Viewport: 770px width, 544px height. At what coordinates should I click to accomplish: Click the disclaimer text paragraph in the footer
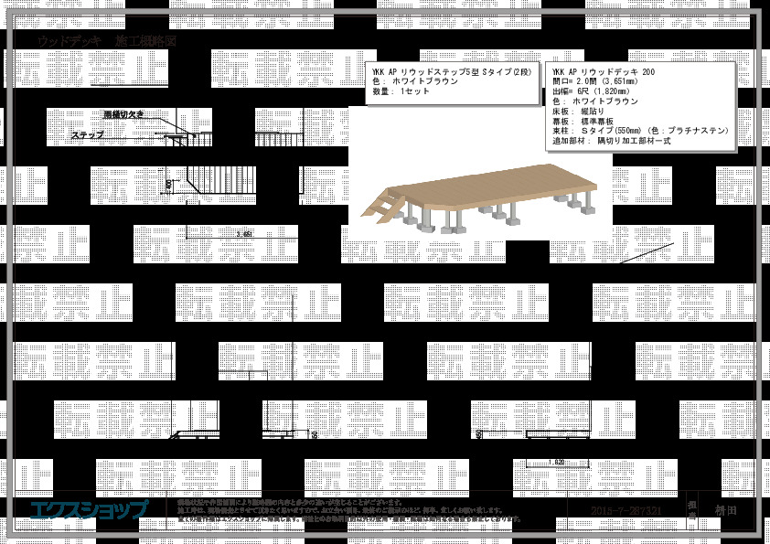pos(348,510)
